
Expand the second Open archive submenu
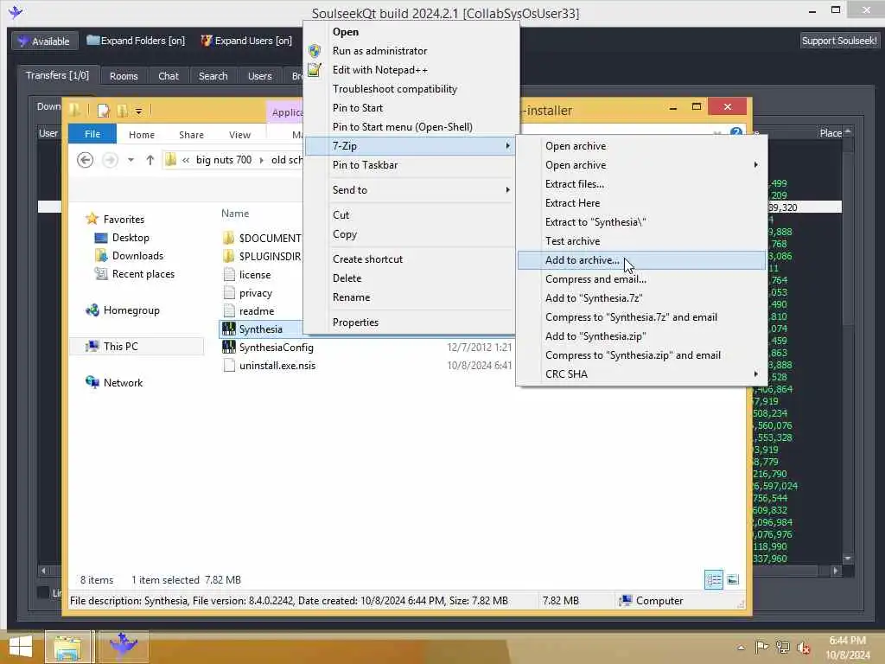coord(641,165)
